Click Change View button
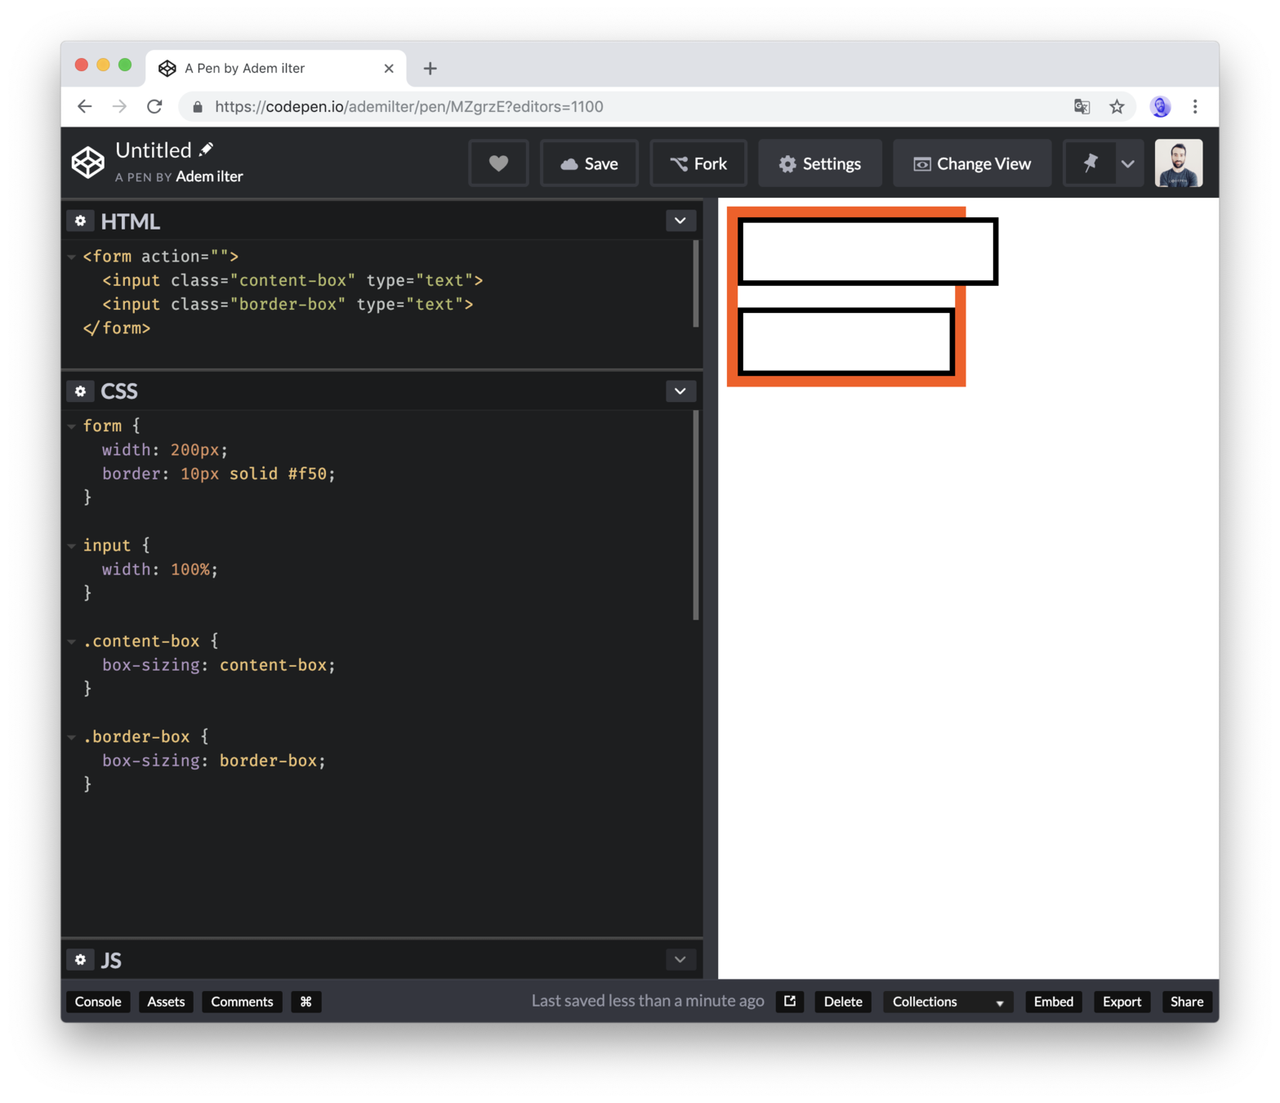Screen dimensions: 1280x1103 coord(972,163)
